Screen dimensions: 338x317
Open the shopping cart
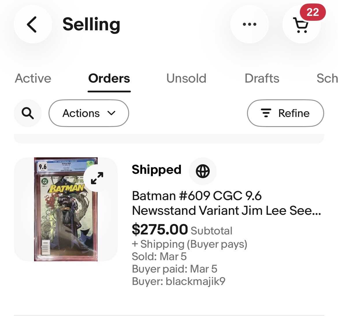click(301, 25)
